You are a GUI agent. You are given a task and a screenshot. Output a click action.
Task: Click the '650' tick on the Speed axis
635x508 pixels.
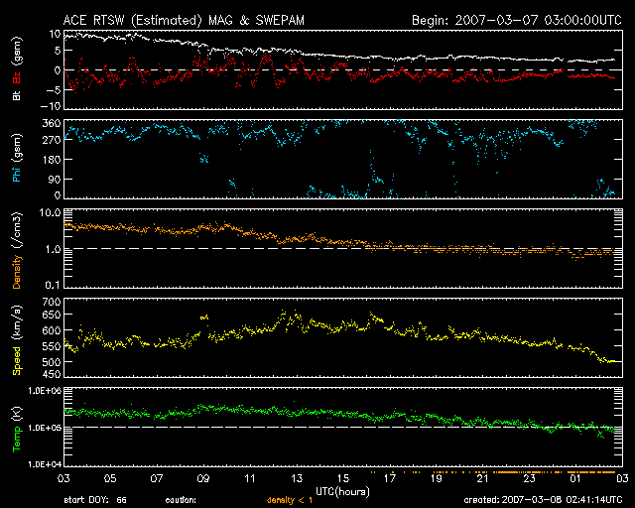pyautogui.click(x=52, y=315)
